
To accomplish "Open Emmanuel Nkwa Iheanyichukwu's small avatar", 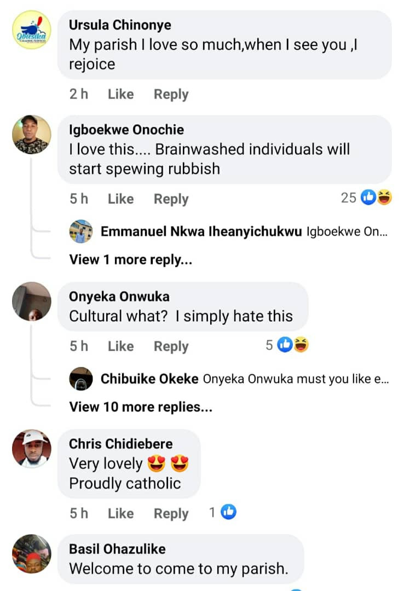I will click(81, 231).
